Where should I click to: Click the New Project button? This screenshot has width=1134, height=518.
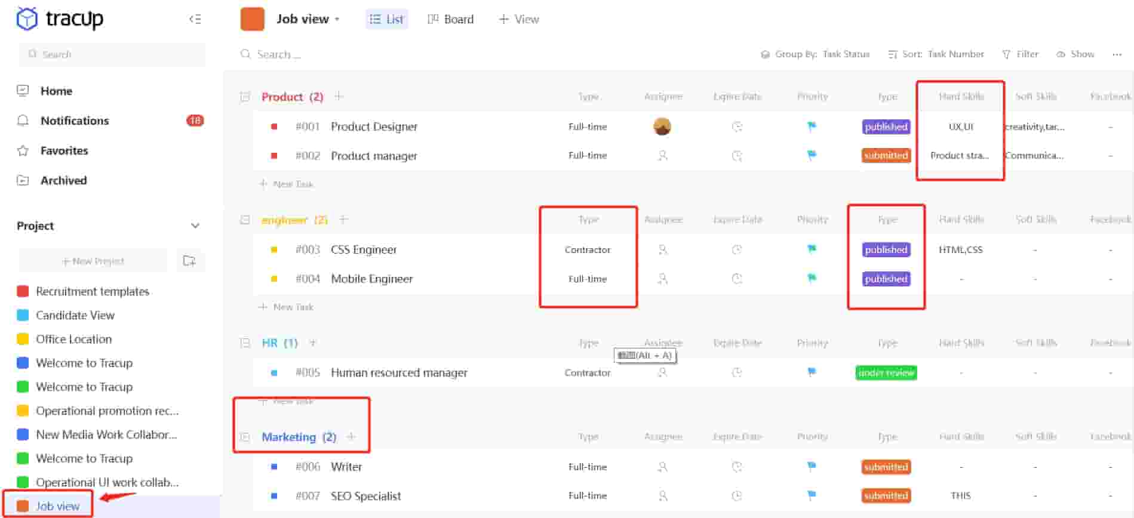(93, 261)
